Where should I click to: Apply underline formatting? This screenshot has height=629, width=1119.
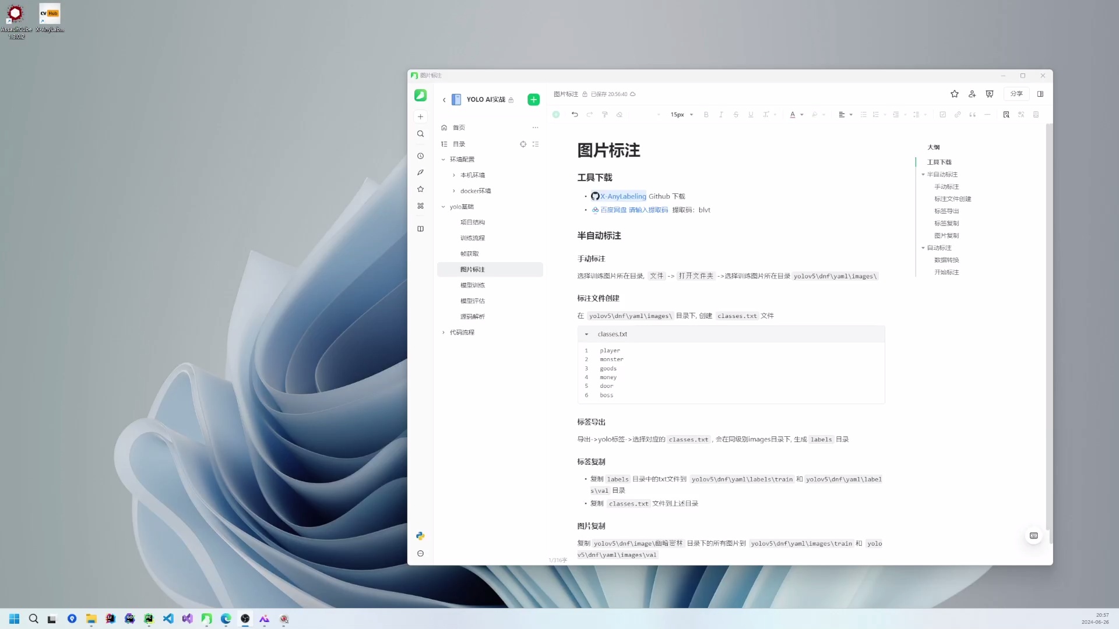tap(750, 114)
